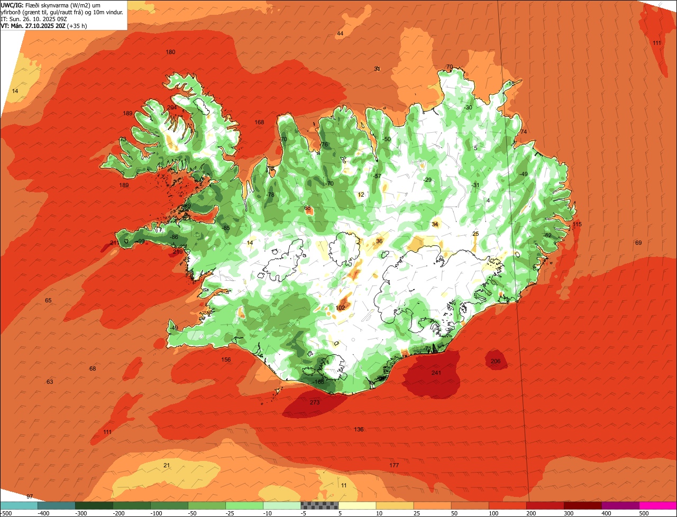Click the flux value -76 in north Iceland
Image resolution: width=677 pixels, height=517 pixels.
click(323, 144)
